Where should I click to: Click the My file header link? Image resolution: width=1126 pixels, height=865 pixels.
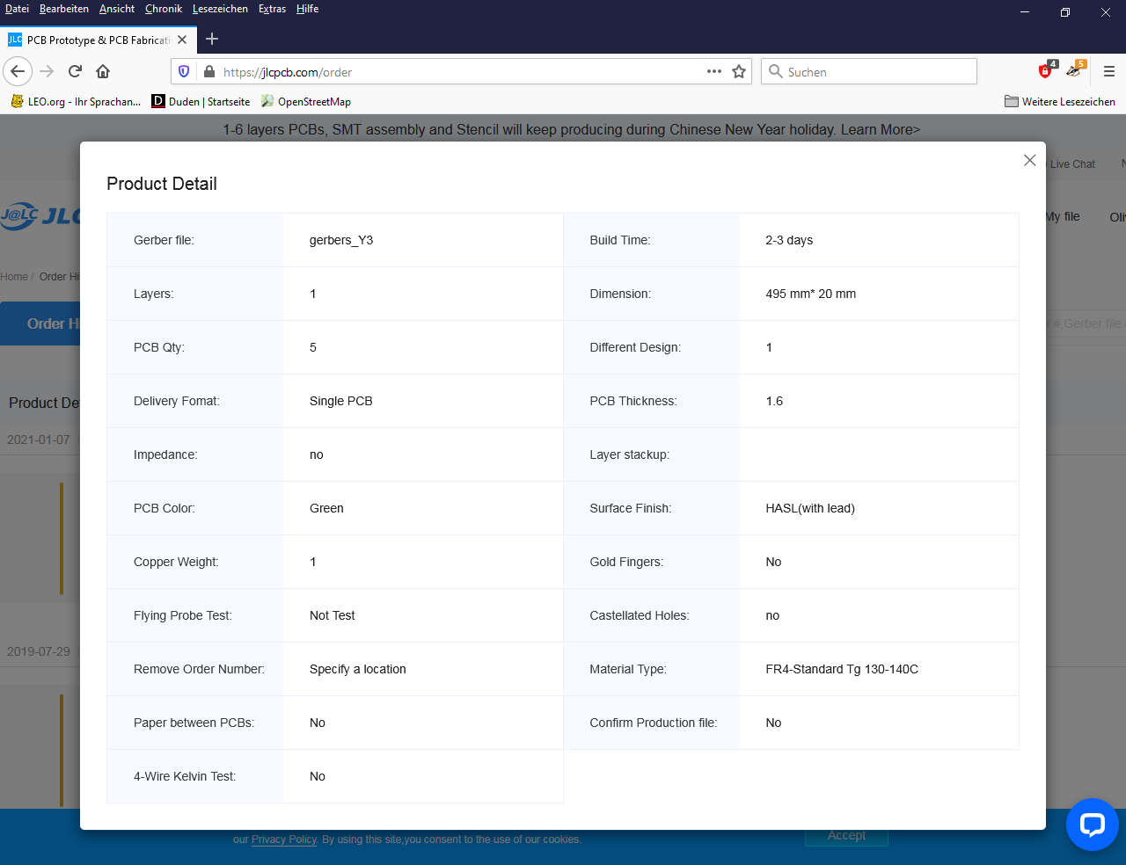1064,216
